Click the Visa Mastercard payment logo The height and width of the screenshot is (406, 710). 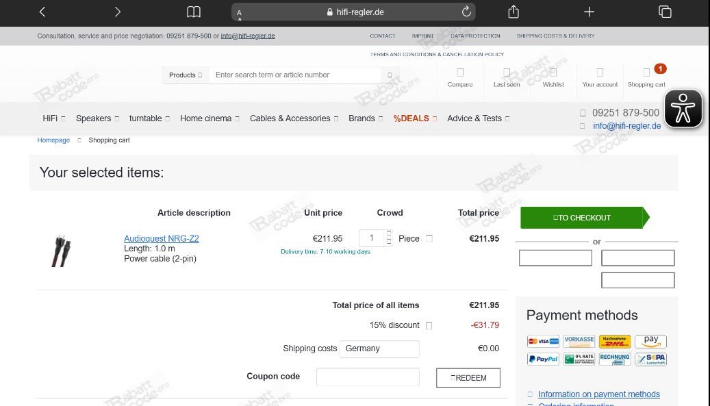(x=544, y=341)
